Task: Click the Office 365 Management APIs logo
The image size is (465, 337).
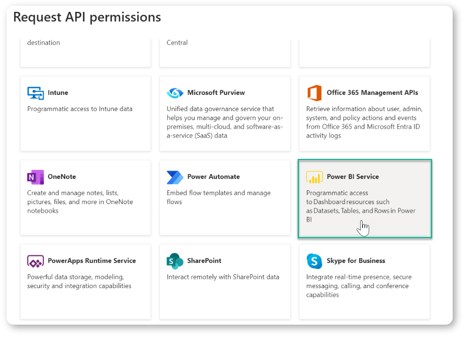Action: 314,93
